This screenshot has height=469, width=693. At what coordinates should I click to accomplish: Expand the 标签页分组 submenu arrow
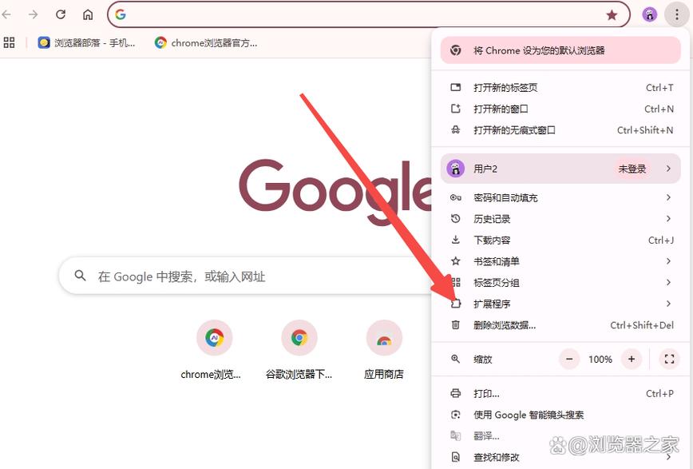click(668, 282)
